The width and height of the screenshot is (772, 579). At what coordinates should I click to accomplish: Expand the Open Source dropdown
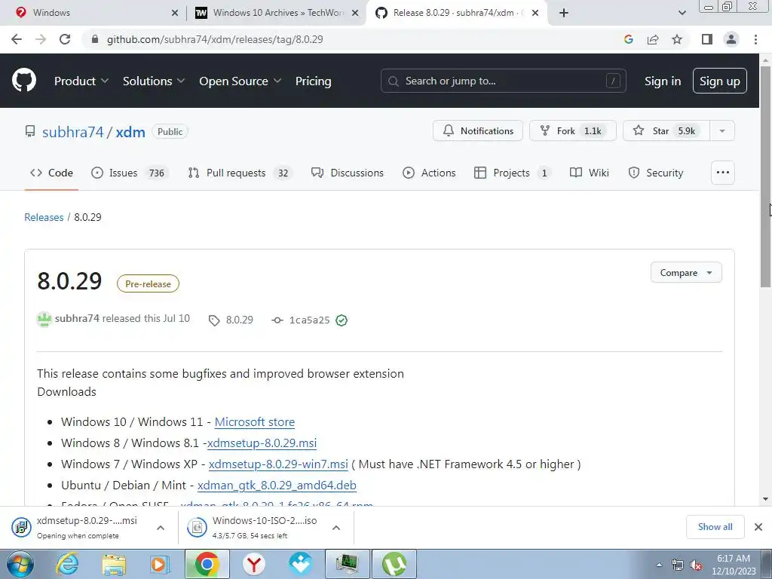240,81
